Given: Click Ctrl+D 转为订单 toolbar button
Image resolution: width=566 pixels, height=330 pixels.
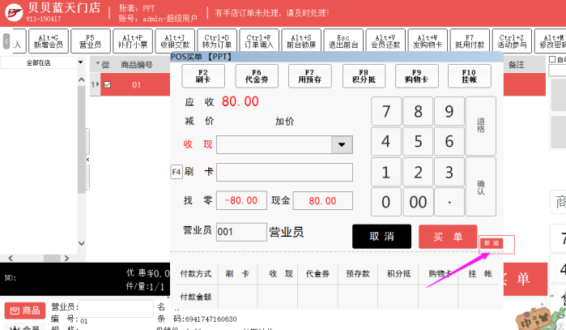Looking at the screenshot, I should pyautogui.click(x=217, y=41).
